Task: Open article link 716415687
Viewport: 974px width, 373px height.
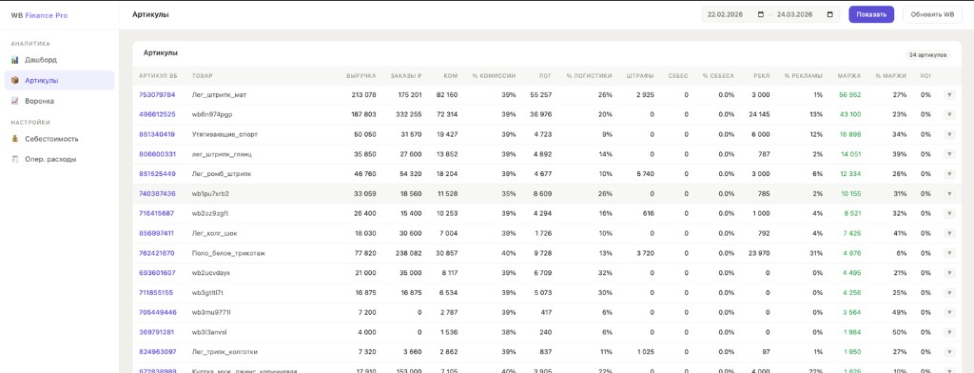Action: (x=157, y=213)
